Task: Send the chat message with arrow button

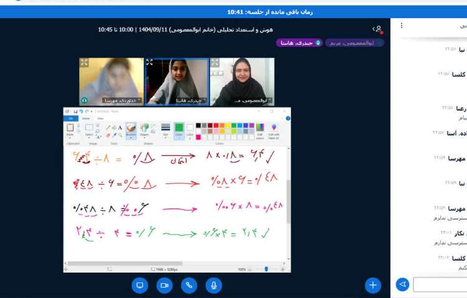Action: pos(402,284)
